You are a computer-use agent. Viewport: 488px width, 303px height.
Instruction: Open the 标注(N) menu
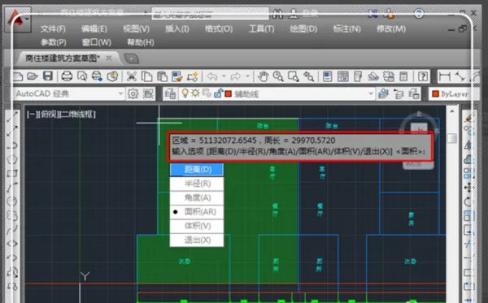(x=346, y=29)
